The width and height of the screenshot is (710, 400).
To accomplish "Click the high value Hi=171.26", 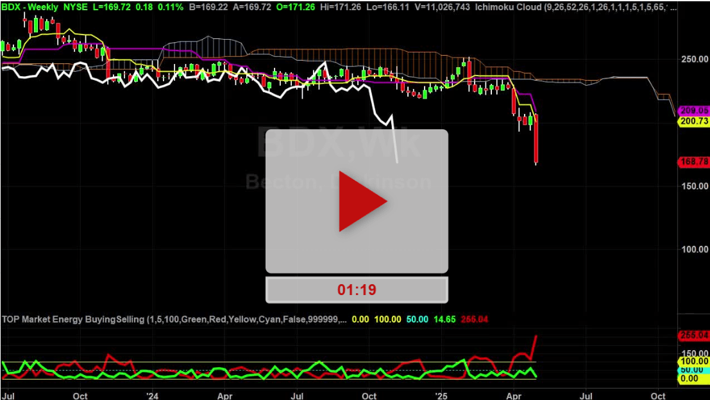I will [339, 7].
